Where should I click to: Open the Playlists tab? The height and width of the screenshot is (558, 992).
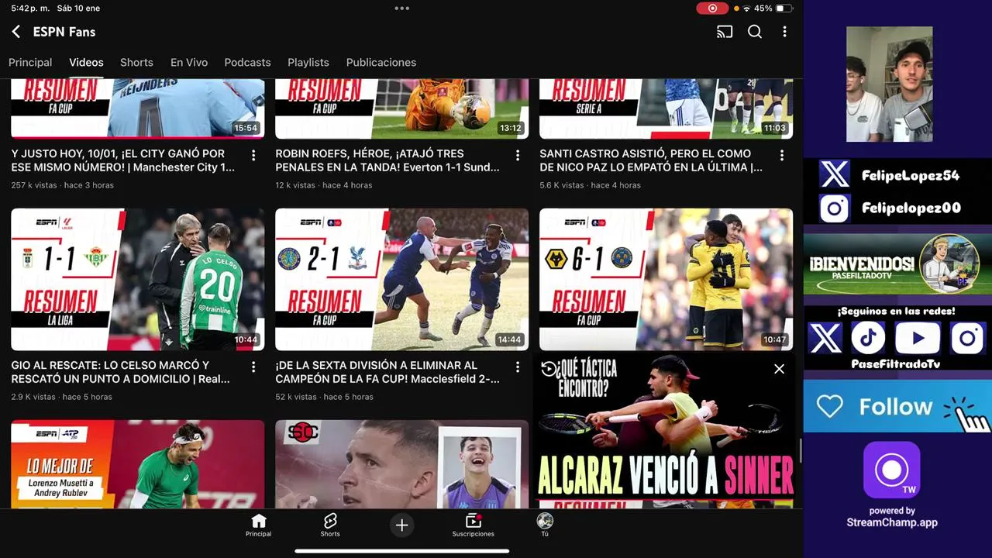pos(308,63)
